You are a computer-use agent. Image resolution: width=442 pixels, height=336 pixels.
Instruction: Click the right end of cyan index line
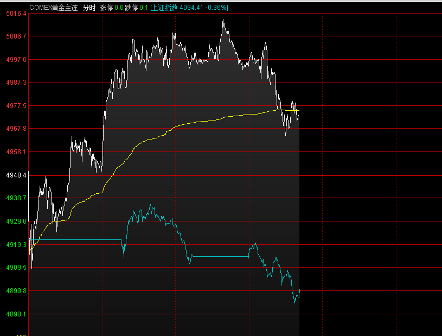point(299,290)
